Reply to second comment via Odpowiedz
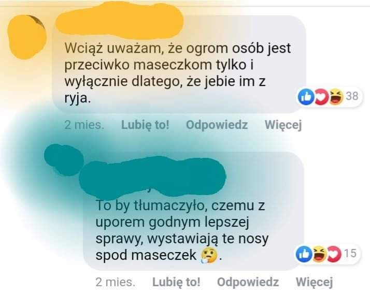The image size is (370, 295). (248, 282)
